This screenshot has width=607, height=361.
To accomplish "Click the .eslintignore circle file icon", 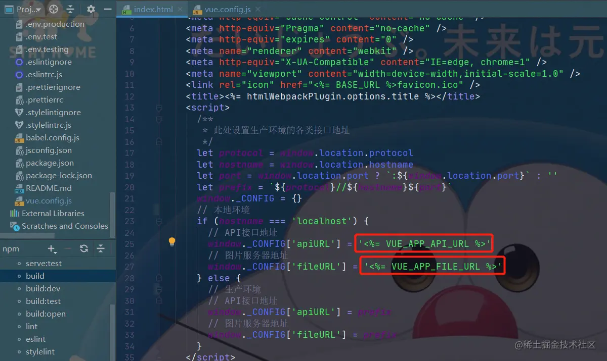I will point(19,62).
